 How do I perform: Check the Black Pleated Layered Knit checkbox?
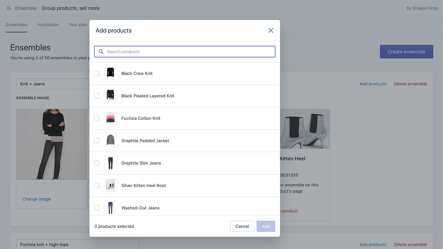[x=97, y=96]
